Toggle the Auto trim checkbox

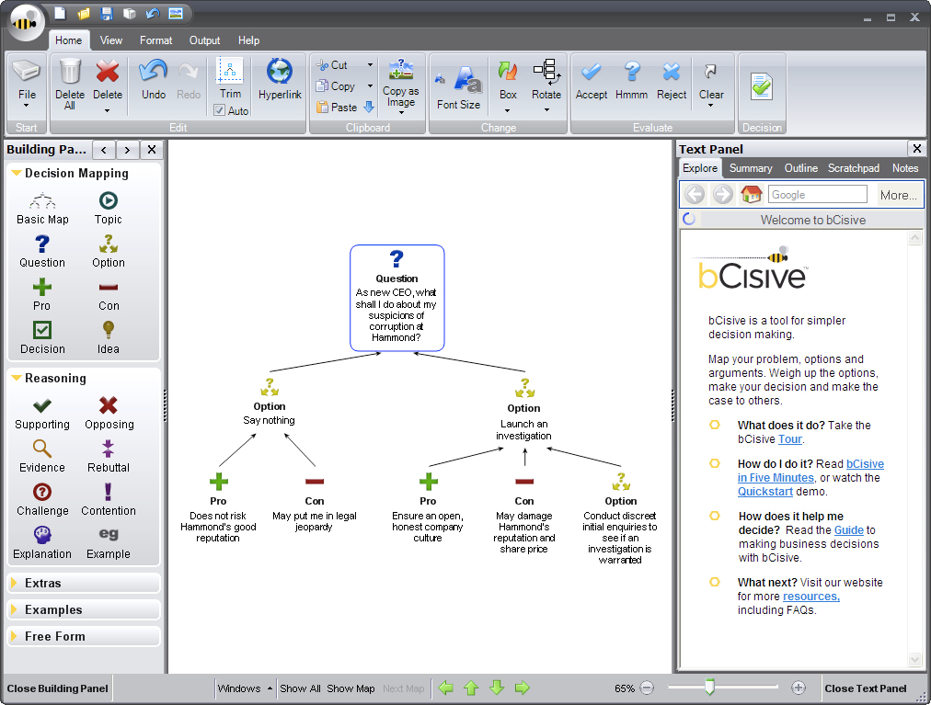point(220,110)
